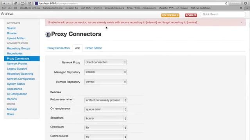This screenshot has width=250, height=140.
Task: Open javadoc 1.6 bookmark
Action: 72,8
